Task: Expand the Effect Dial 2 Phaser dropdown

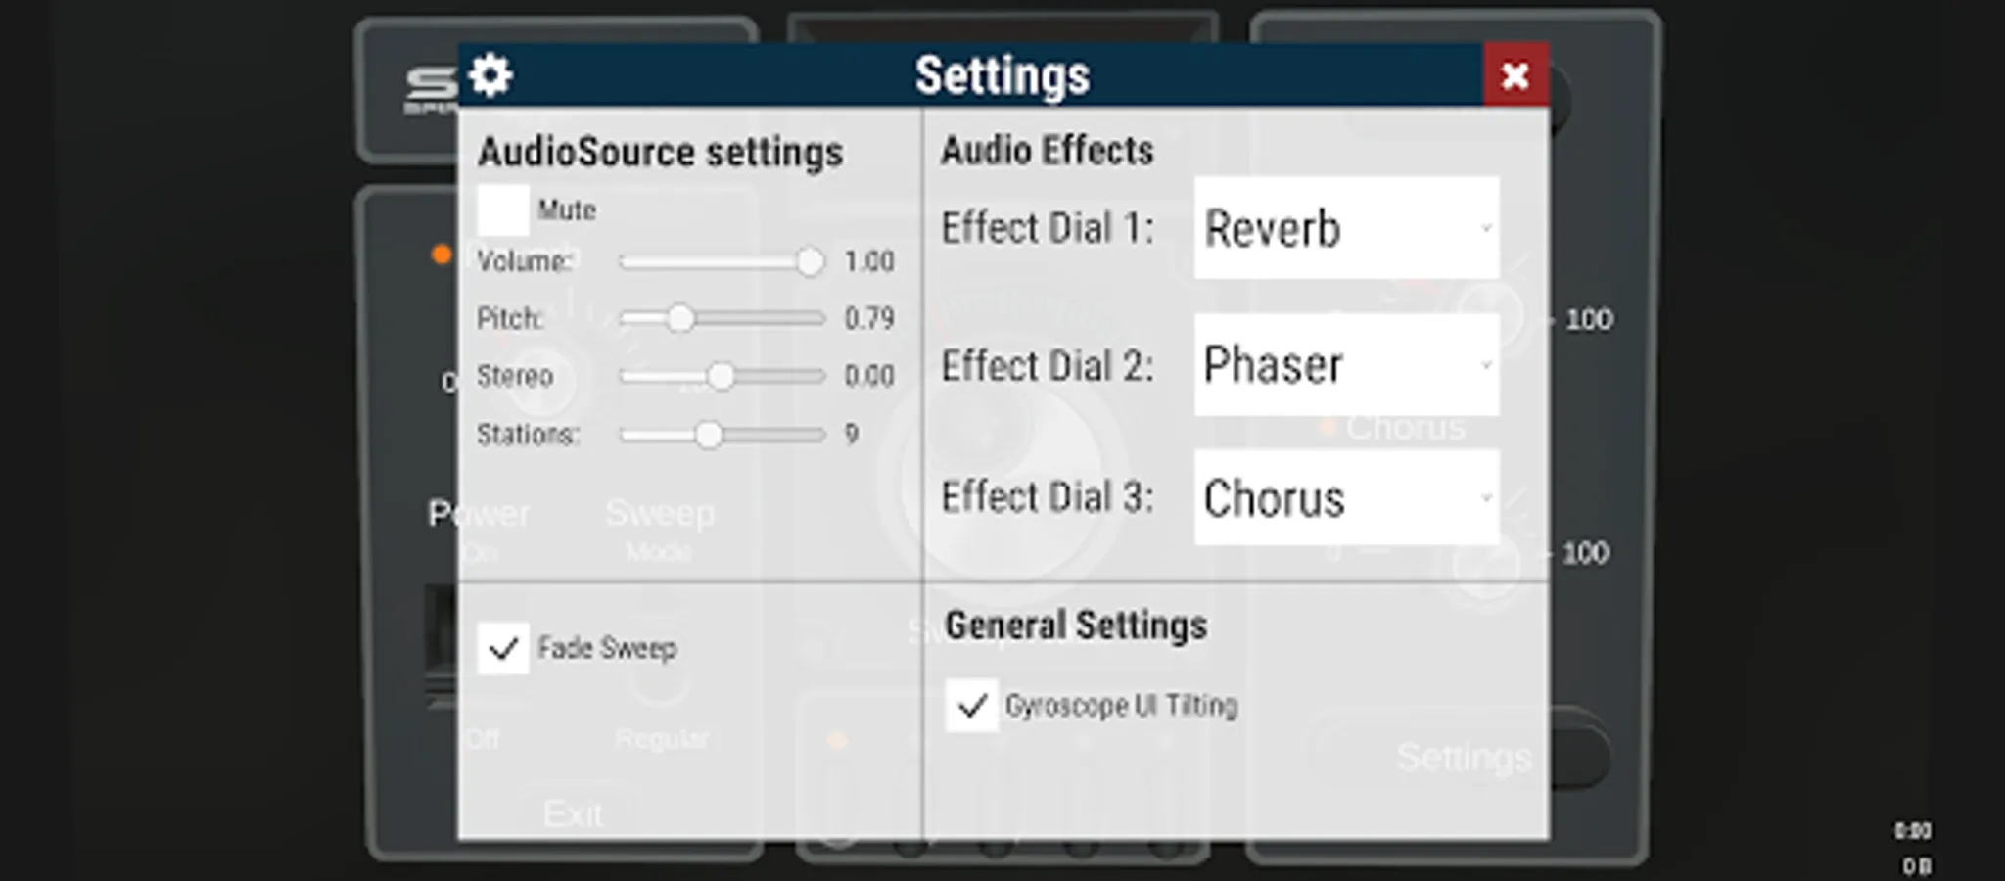Action: coord(1345,365)
